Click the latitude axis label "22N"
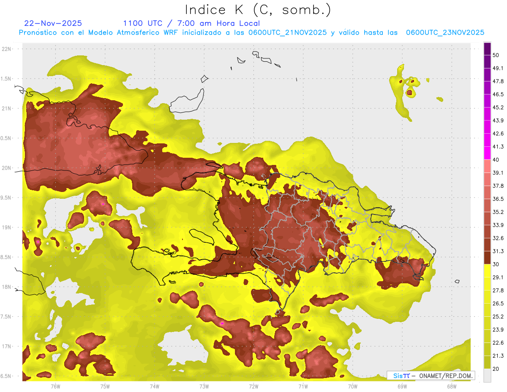Viewport: 507px width, 392px height. (x=7, y=49)
